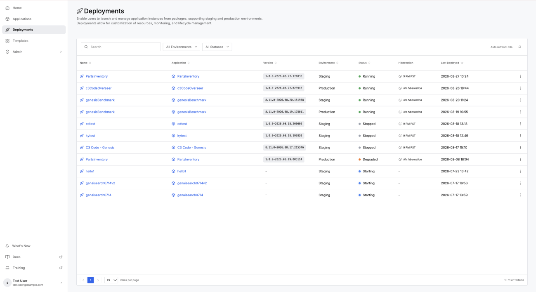This screenshot has width=536, height=292.
Task: Open the items per page dropdown
Action: coord(111,280)
